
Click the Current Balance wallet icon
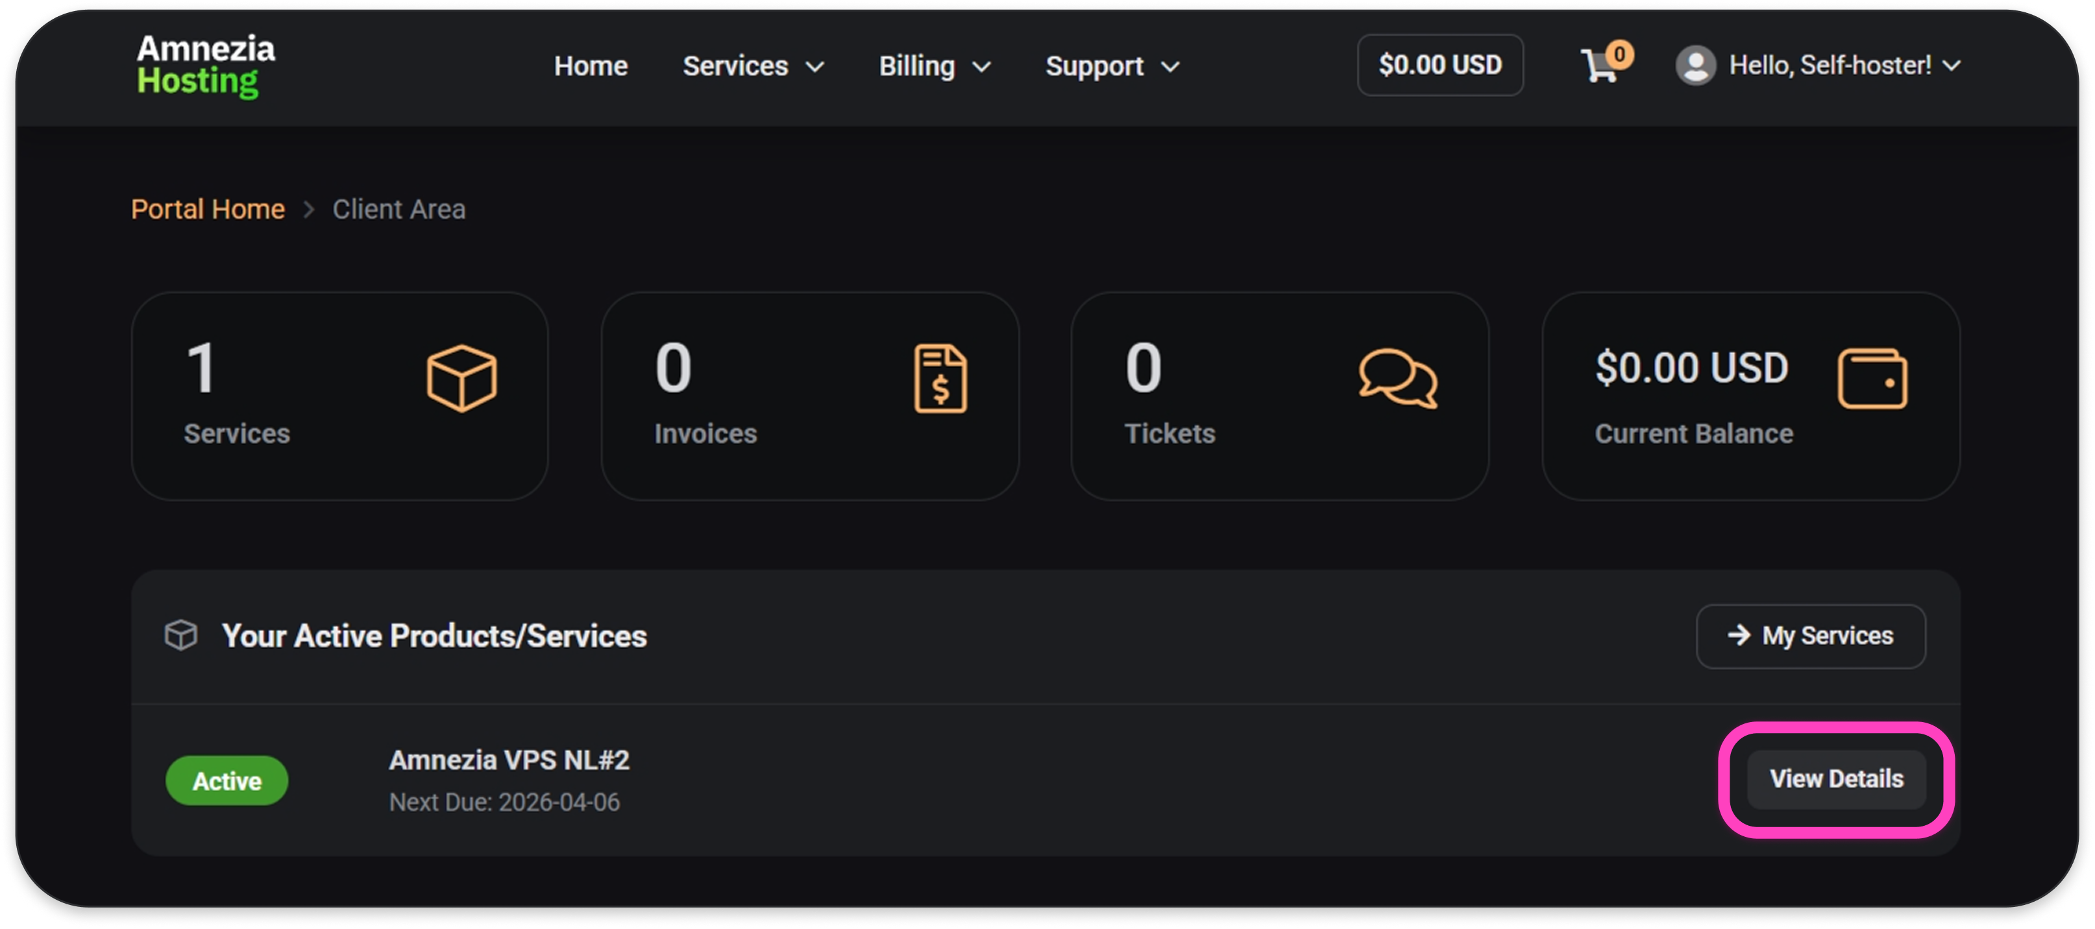point(1871,379)
